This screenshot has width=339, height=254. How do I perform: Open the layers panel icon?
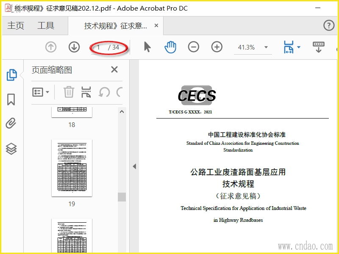11,149
